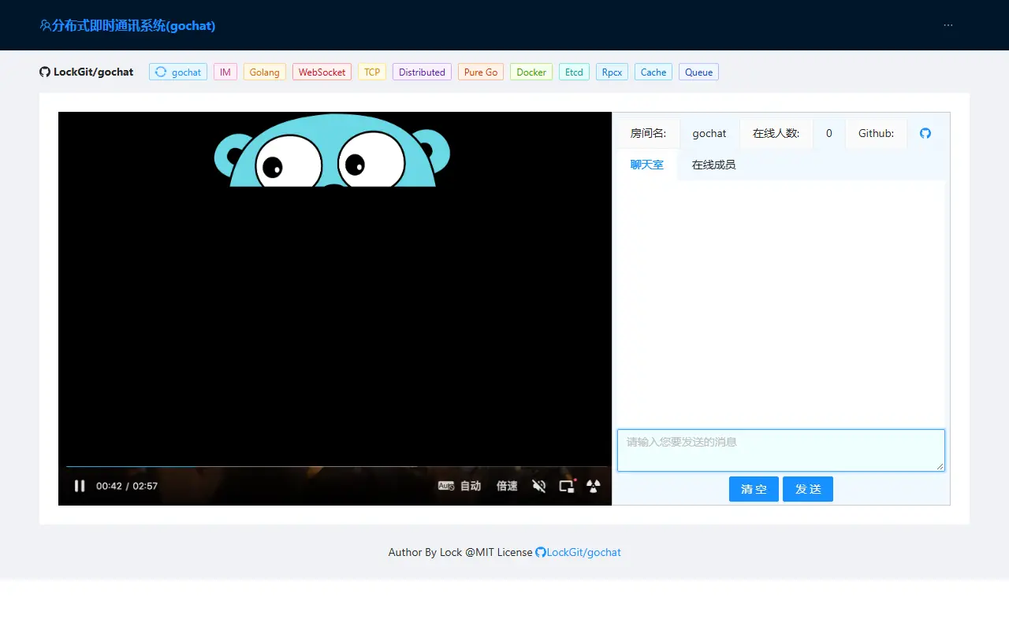
Task: Open the LockGit/gochat repository heading link
Action: click(x=87, y=72)
